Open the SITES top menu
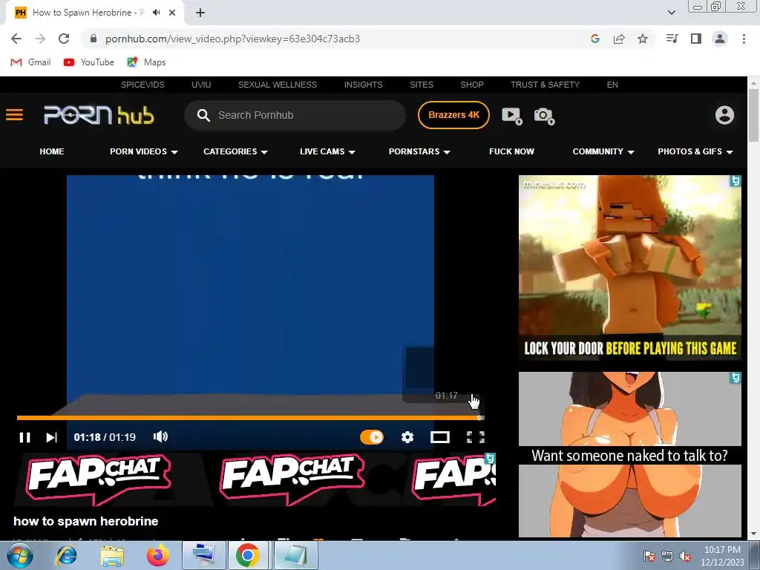The width and height of the screenshot is (760, 570). [422, 85]
